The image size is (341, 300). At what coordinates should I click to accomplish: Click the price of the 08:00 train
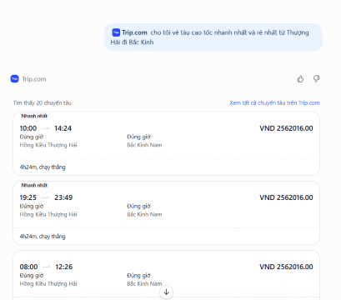286,267
